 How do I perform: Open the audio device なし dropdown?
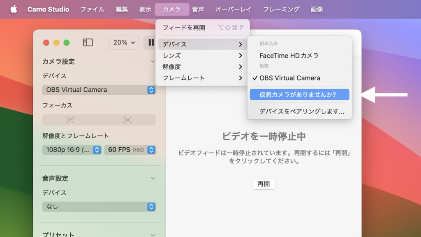click(99, 207)
